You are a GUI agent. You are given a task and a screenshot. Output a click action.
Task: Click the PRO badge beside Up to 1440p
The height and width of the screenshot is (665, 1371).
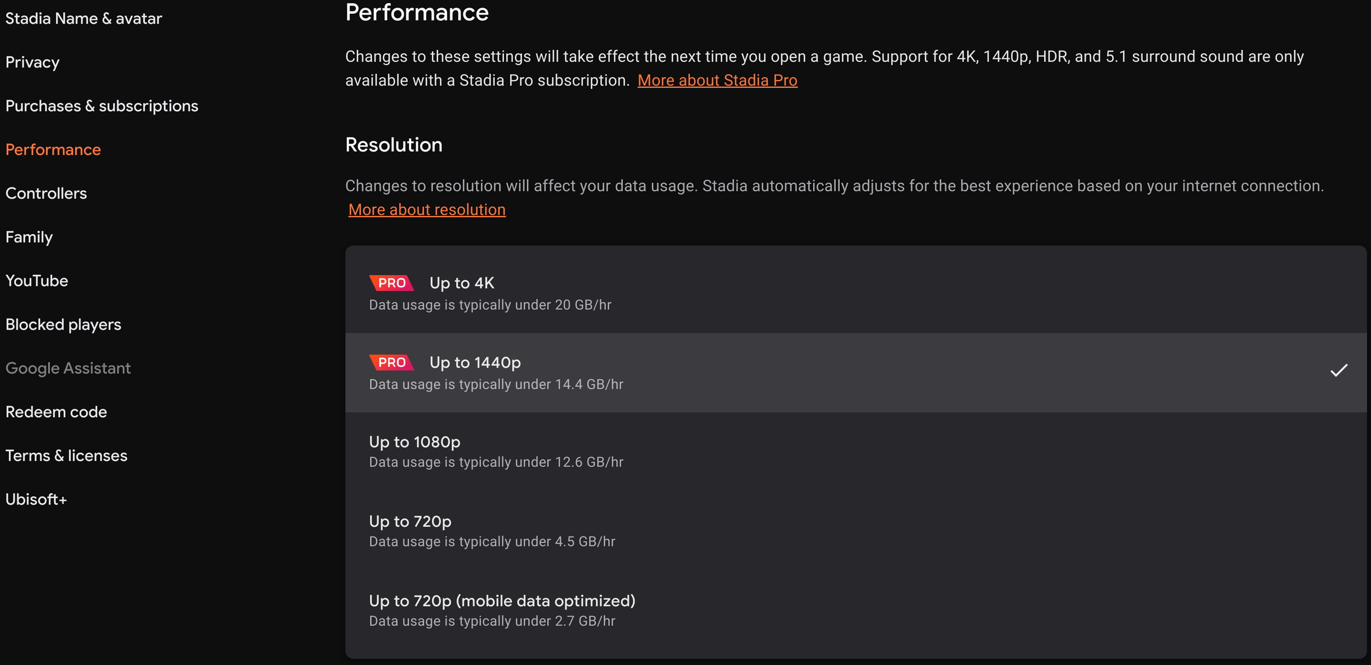392,362
